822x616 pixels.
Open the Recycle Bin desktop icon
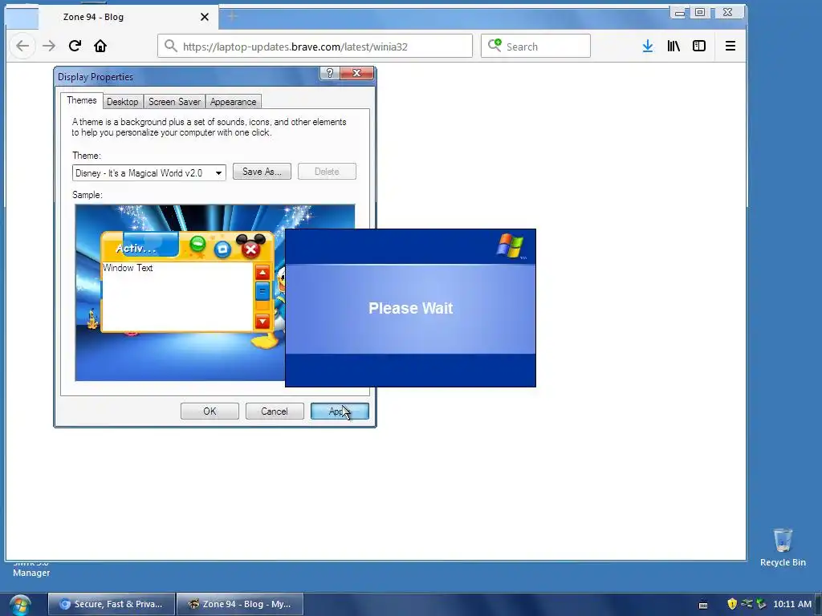point(783,547)
